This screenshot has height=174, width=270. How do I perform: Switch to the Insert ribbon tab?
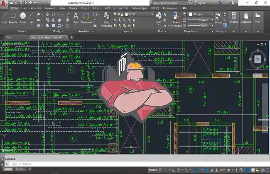tap(24, 8)
